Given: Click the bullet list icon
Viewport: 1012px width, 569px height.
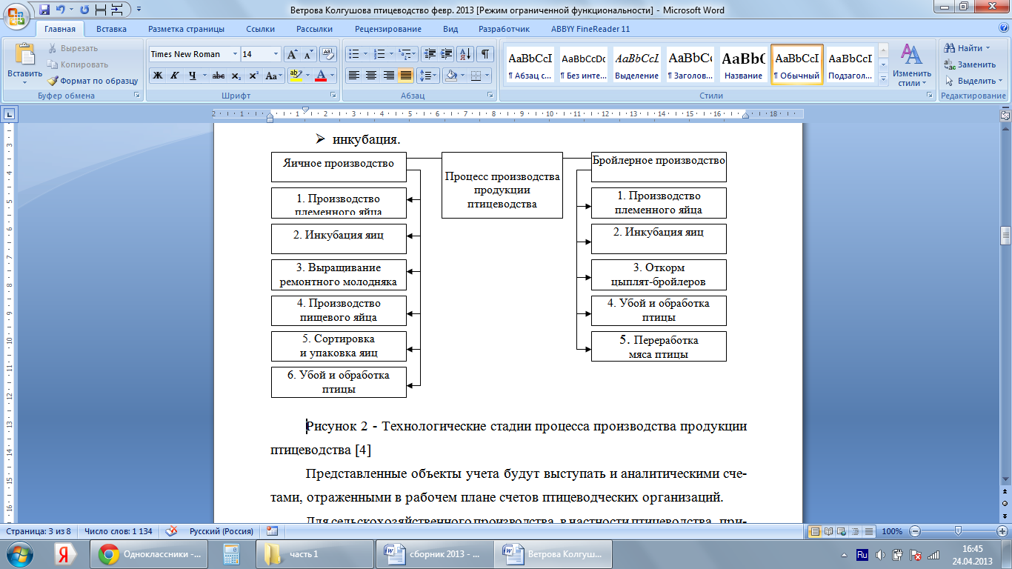Looking at the screenshot, I should (354, 54).
